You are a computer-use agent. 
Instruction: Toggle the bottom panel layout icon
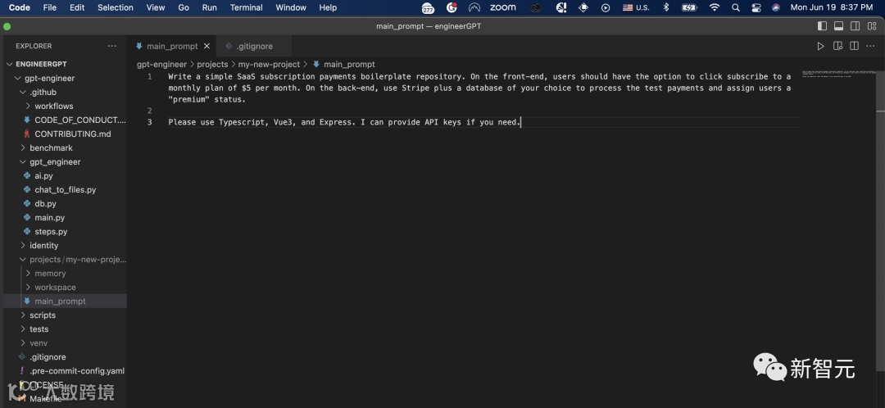point(839,26)
